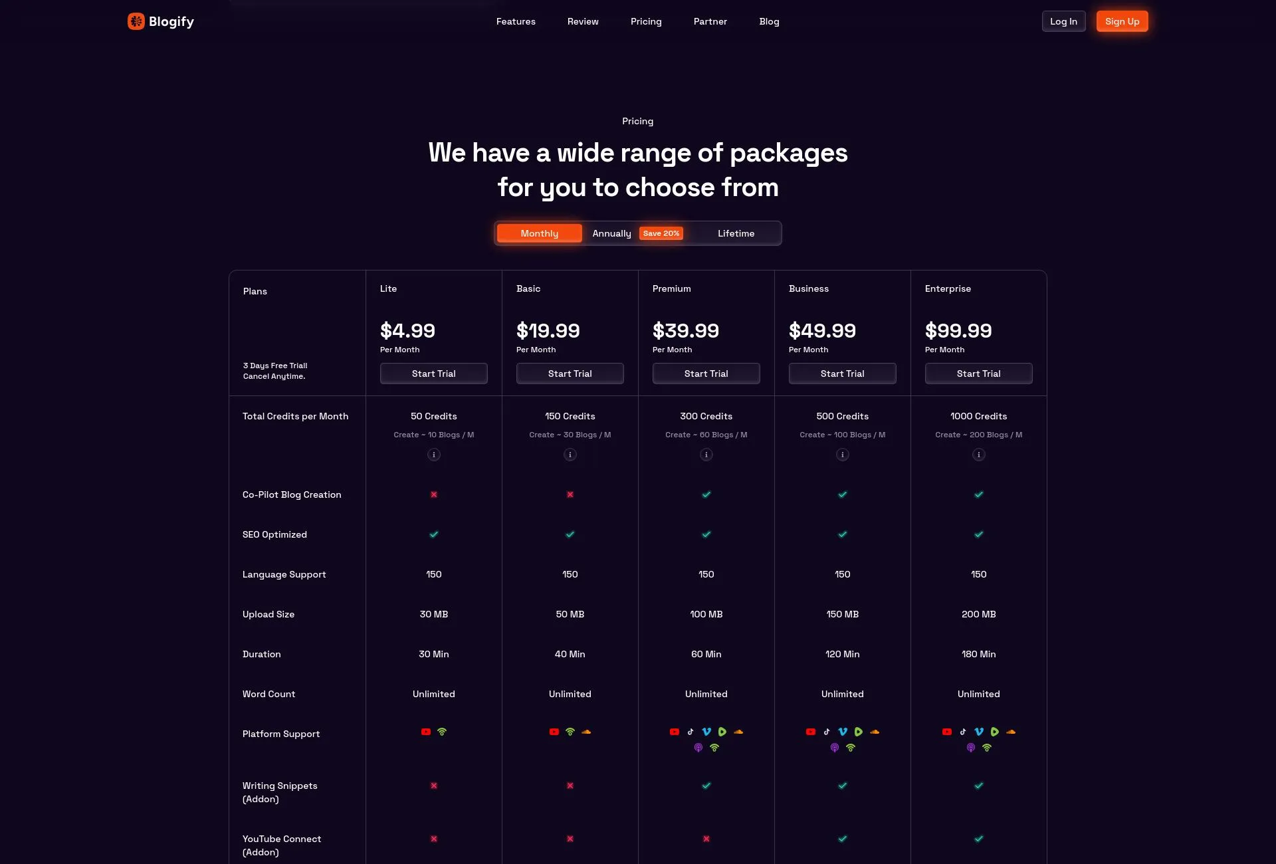Switch to Annually billing to save 20%

tap(611, 233)
